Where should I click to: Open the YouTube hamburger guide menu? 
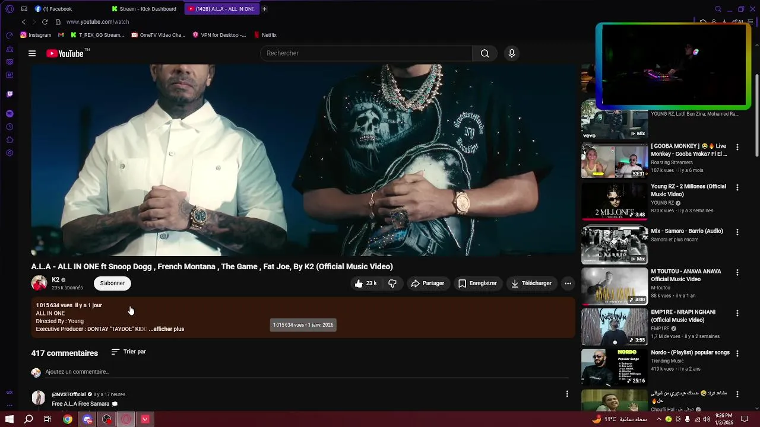[x=32, y=53]
